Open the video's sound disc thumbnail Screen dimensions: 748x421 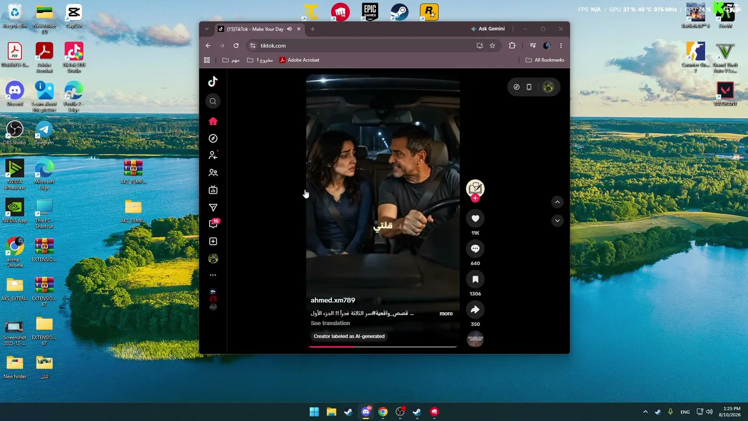coord(475,339)
